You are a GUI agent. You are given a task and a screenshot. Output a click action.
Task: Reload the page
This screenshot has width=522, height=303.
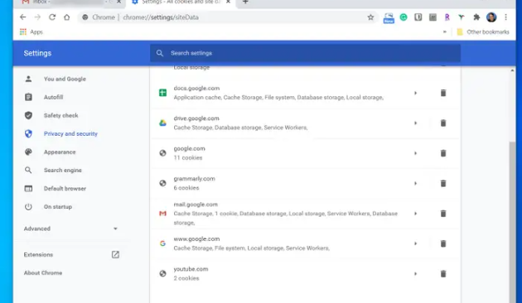pyautogui.click(x=52, y=17)
